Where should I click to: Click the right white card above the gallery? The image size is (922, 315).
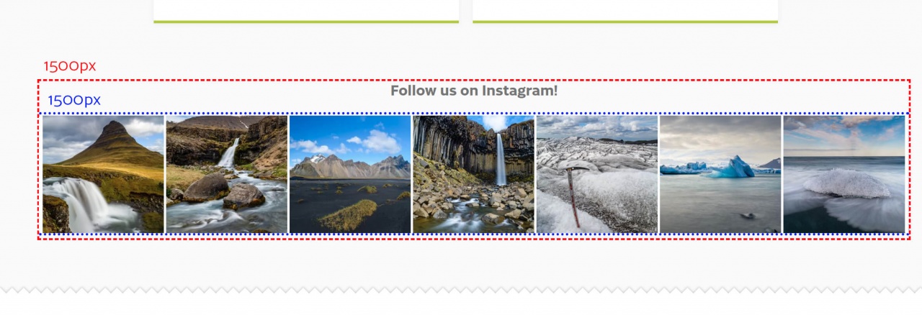(x=625, y=9)
